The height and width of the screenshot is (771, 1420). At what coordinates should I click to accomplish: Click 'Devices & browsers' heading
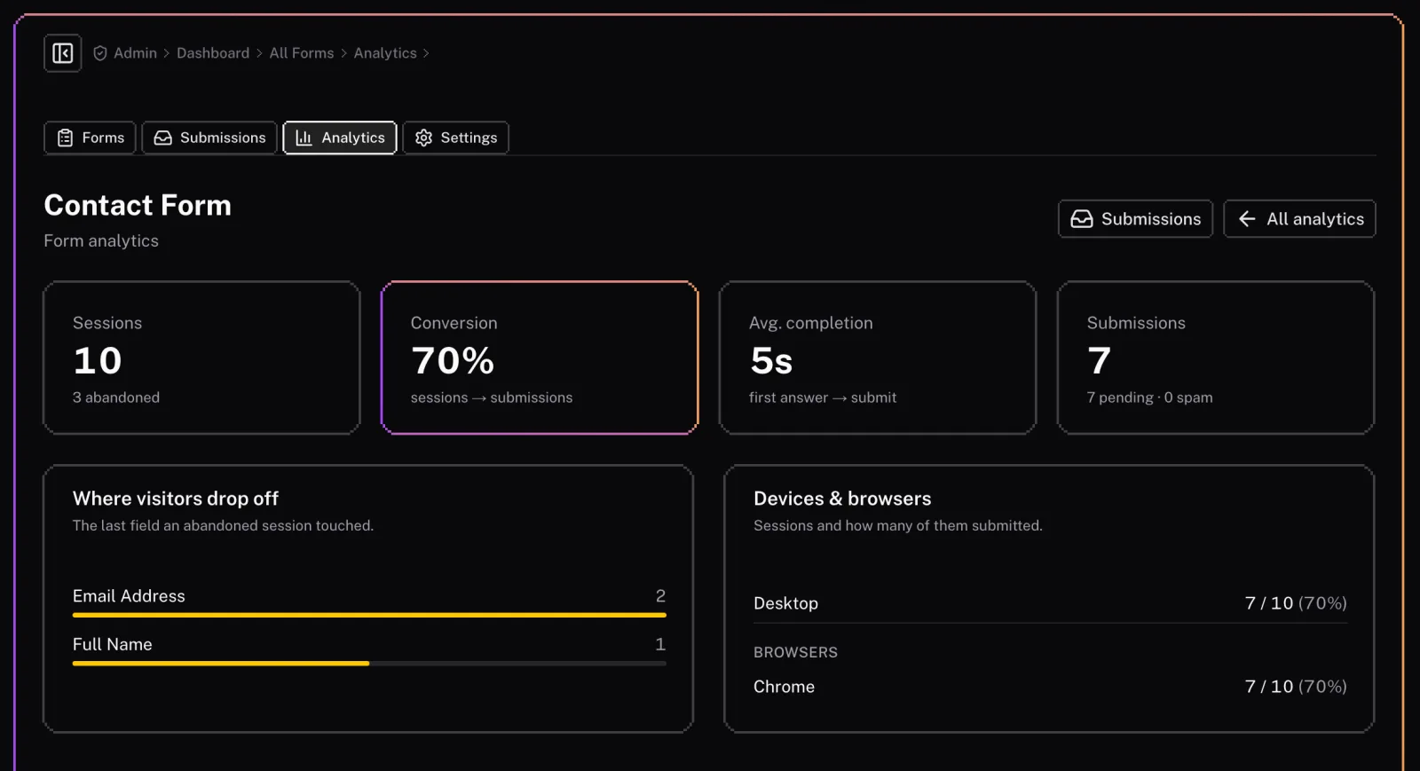tap(842, 499)
